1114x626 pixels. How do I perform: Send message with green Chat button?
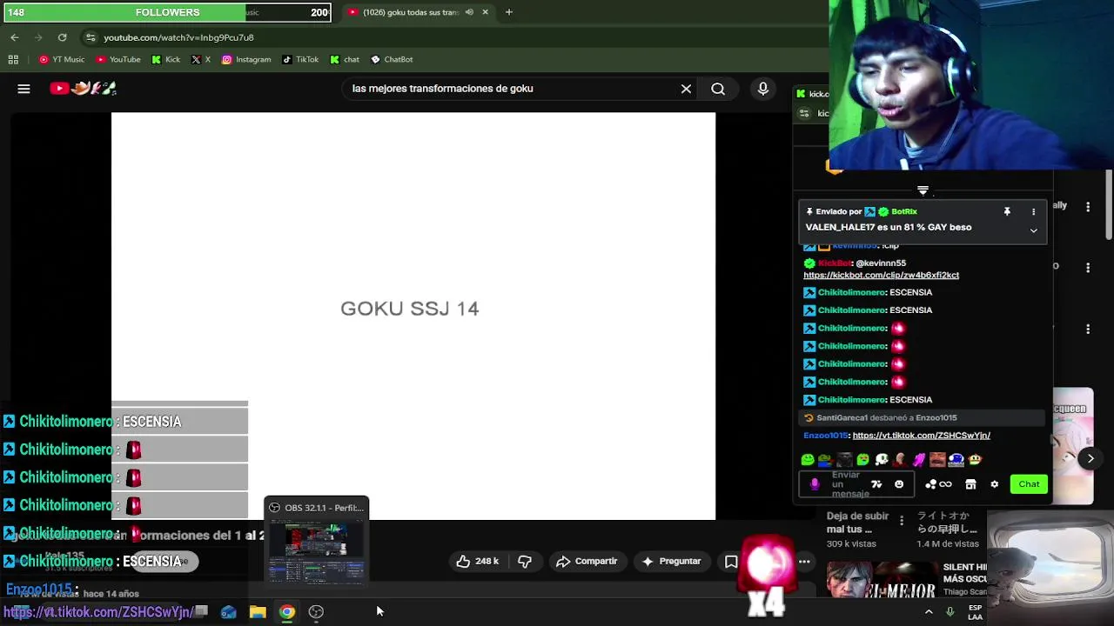click(1029, 484)
